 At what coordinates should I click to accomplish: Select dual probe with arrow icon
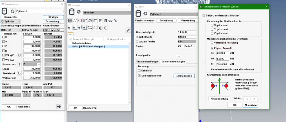(x=80, y=27)
